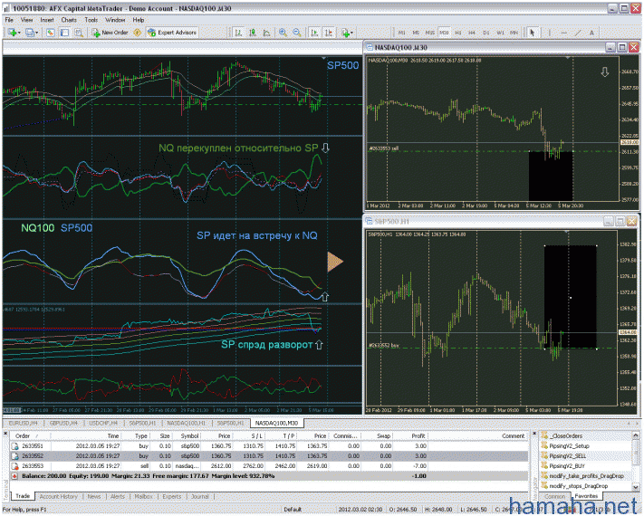
Task: Open the News terminal tab
Action: [x=94, y=496]
